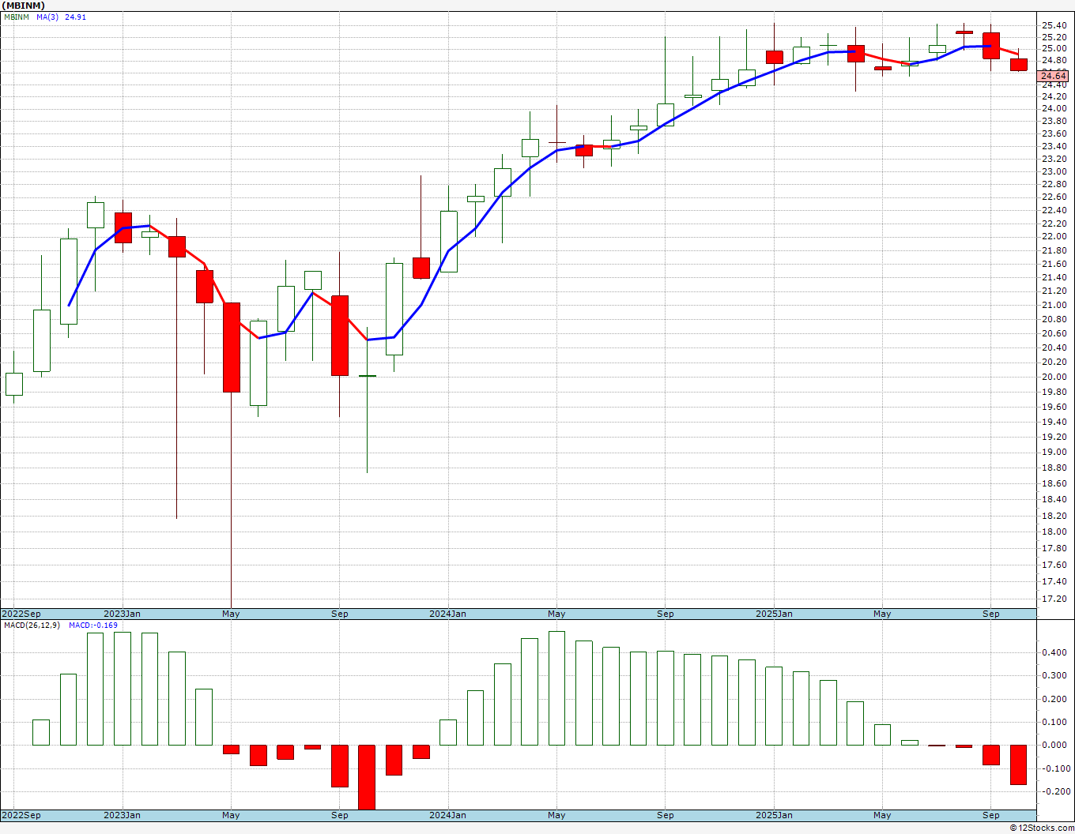This screenshot has width=1075, height=834.
Task: Click 2025Jan on the price chart date axis
Action: [774, 614]
